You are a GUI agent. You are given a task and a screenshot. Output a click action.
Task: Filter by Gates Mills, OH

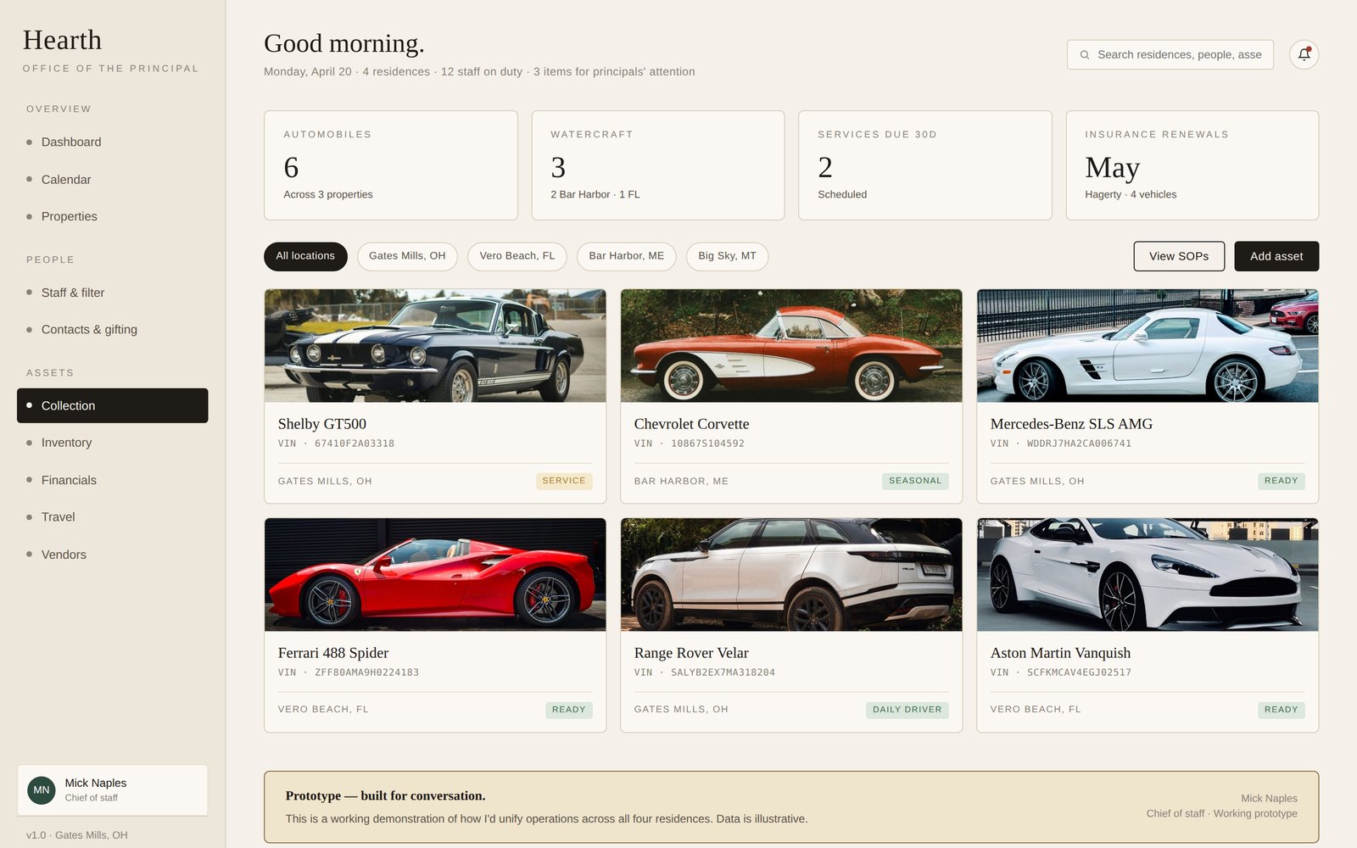tap(407, 256)
